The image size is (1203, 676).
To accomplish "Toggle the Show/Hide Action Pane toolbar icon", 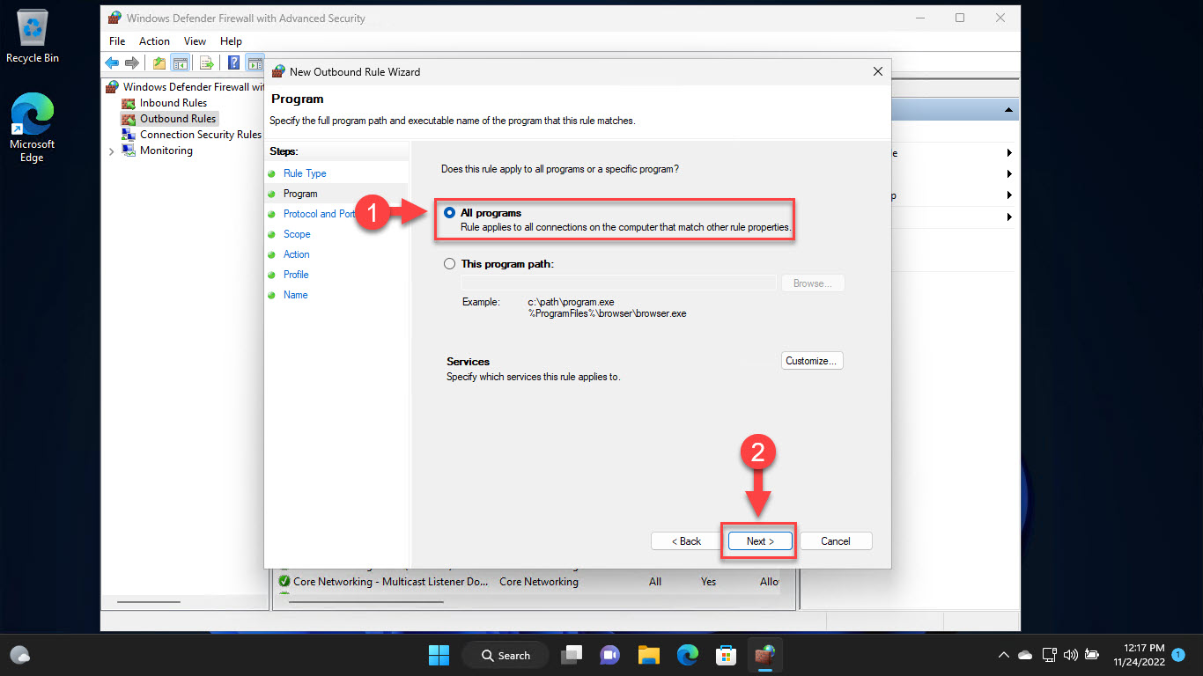I will (x=256, y=62).
